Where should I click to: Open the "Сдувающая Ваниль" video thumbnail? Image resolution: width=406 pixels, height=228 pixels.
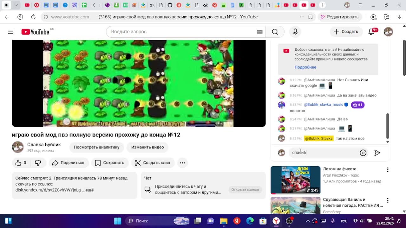point(295,205)
